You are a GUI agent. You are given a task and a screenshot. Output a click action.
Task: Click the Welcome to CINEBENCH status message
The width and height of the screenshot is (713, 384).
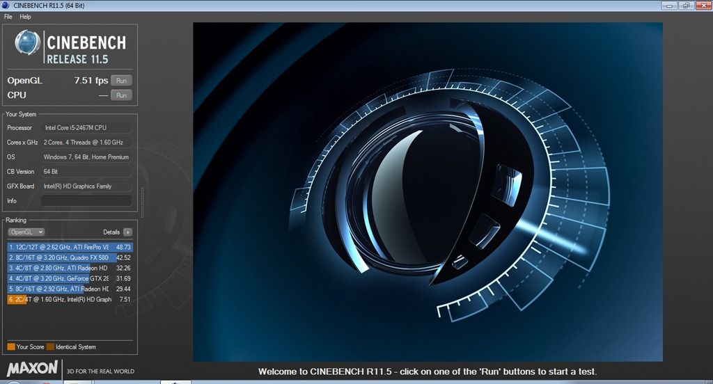(428, 371)
